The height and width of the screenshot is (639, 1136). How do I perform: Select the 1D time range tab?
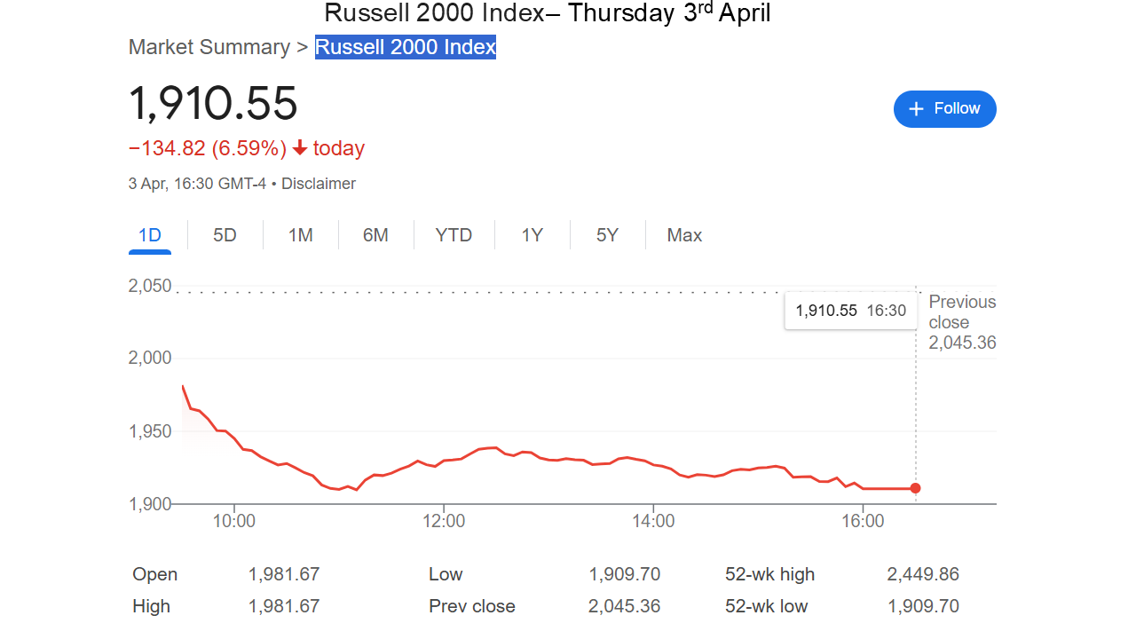tap(150, 235)
